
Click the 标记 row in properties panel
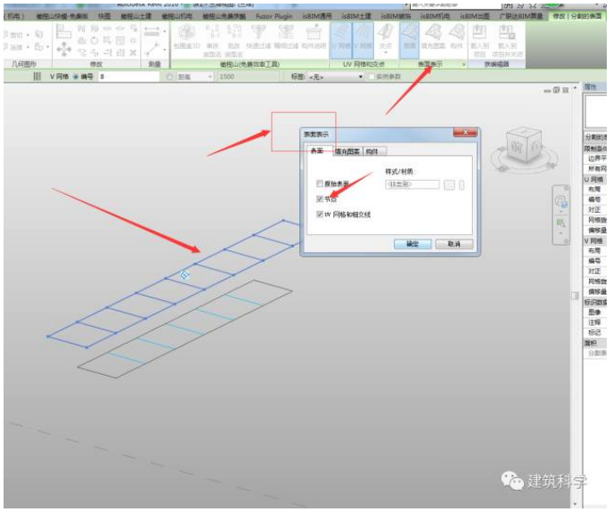coord(595,333)
